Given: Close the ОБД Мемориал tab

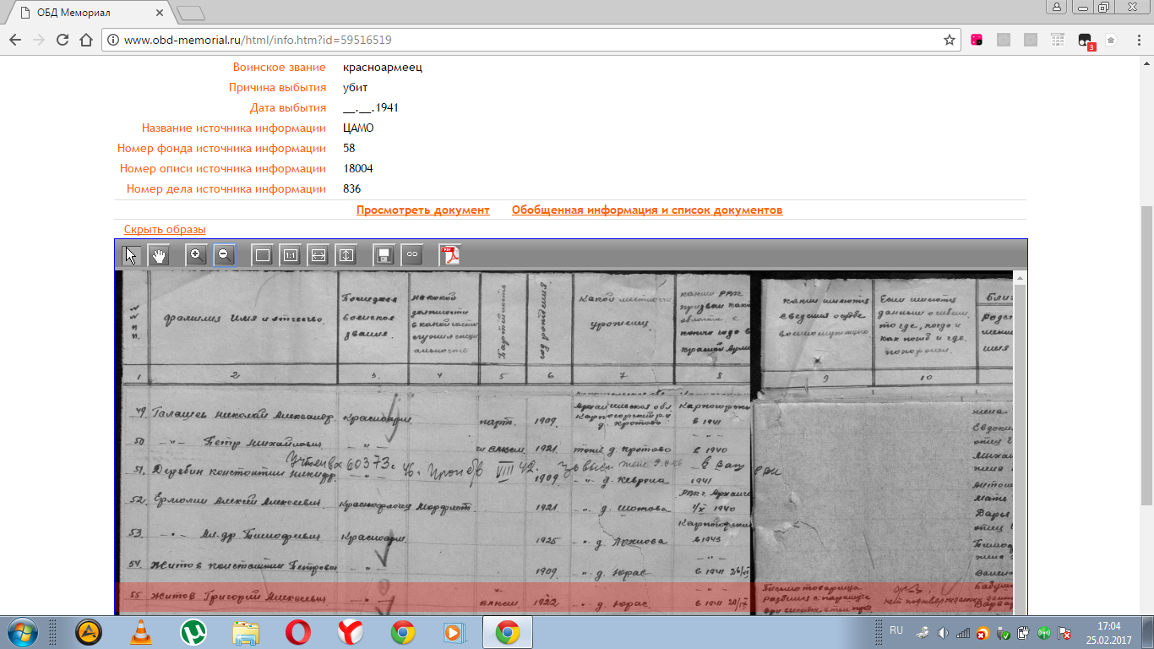Looking at the screenshot, I should (x=160, y=13).
